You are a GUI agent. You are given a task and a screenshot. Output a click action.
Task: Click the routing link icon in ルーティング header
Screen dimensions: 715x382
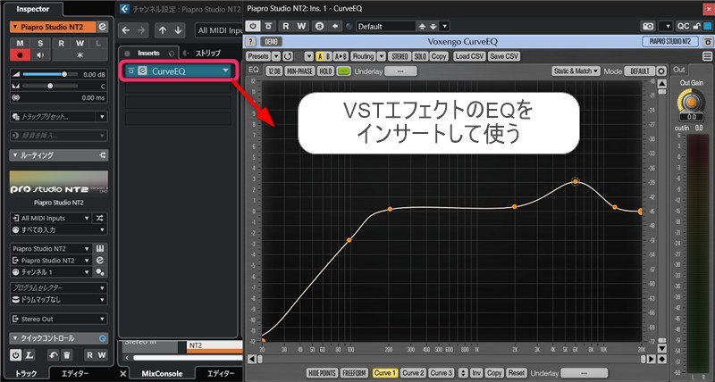point(102,155)
